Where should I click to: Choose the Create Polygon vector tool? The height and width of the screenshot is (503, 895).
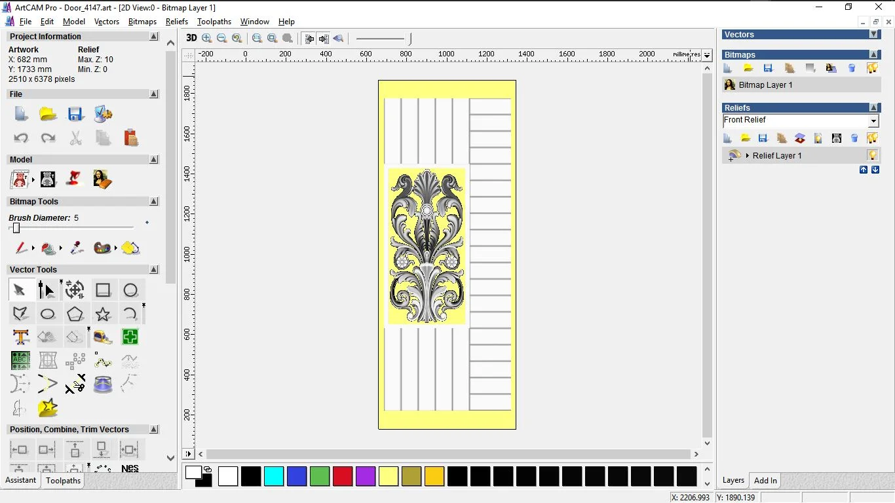[x=75, y=314]
